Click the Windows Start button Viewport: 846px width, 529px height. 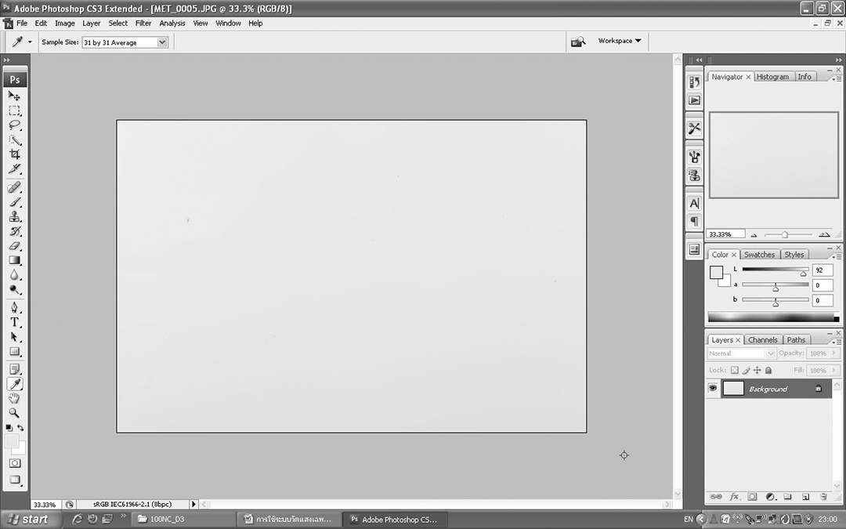(27, 519)
